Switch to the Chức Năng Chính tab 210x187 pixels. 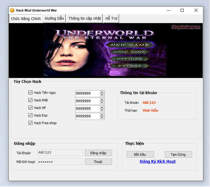tap(25, 19)
